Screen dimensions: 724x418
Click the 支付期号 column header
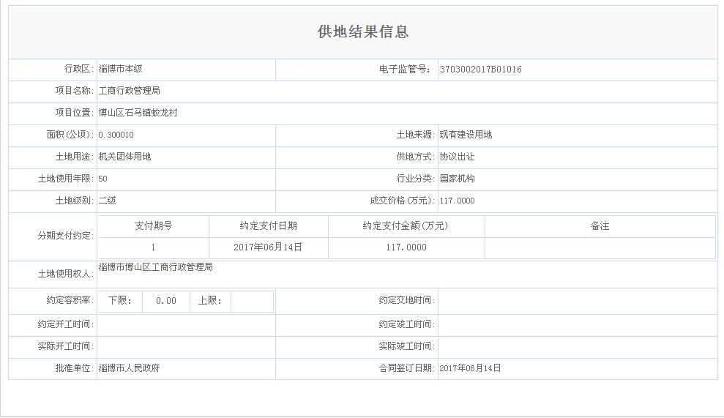153,226
